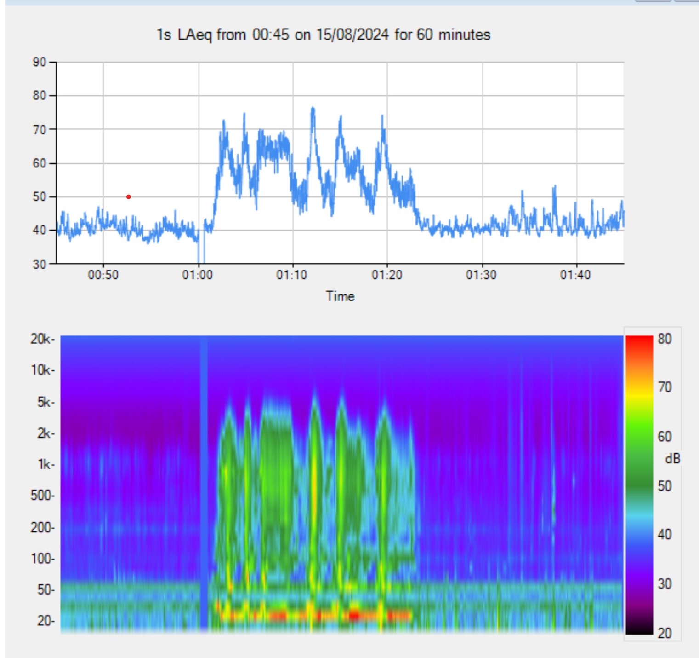
Task: Click the 01:20 time axis label
Action: point(386,275)
